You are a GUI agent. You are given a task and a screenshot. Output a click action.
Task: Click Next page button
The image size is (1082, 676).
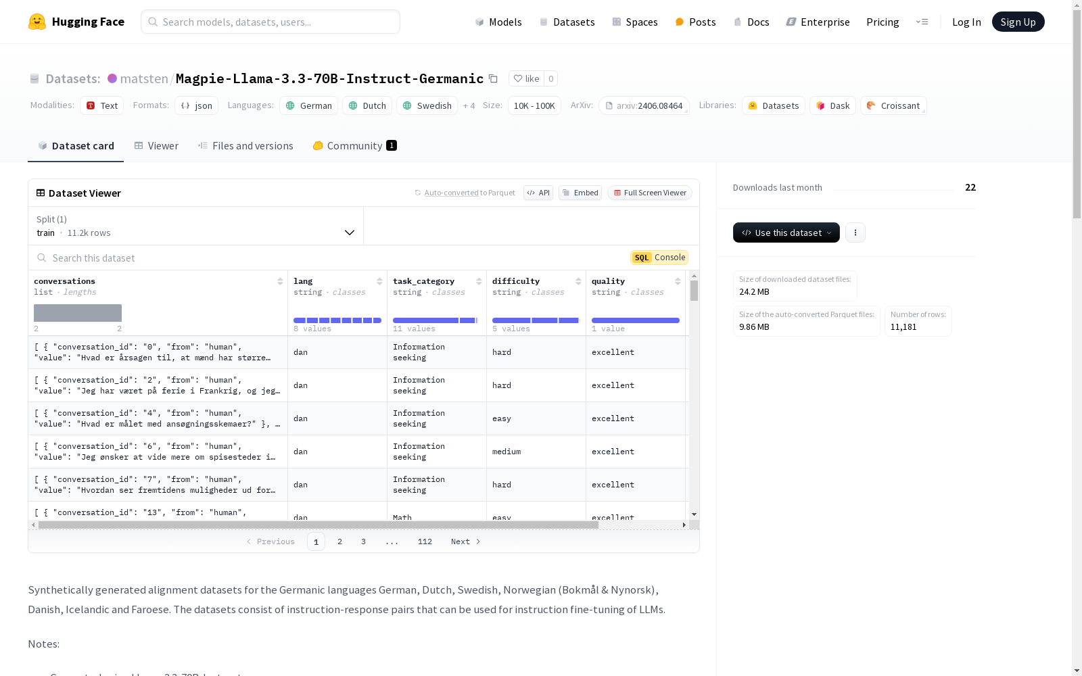[465, 541]
